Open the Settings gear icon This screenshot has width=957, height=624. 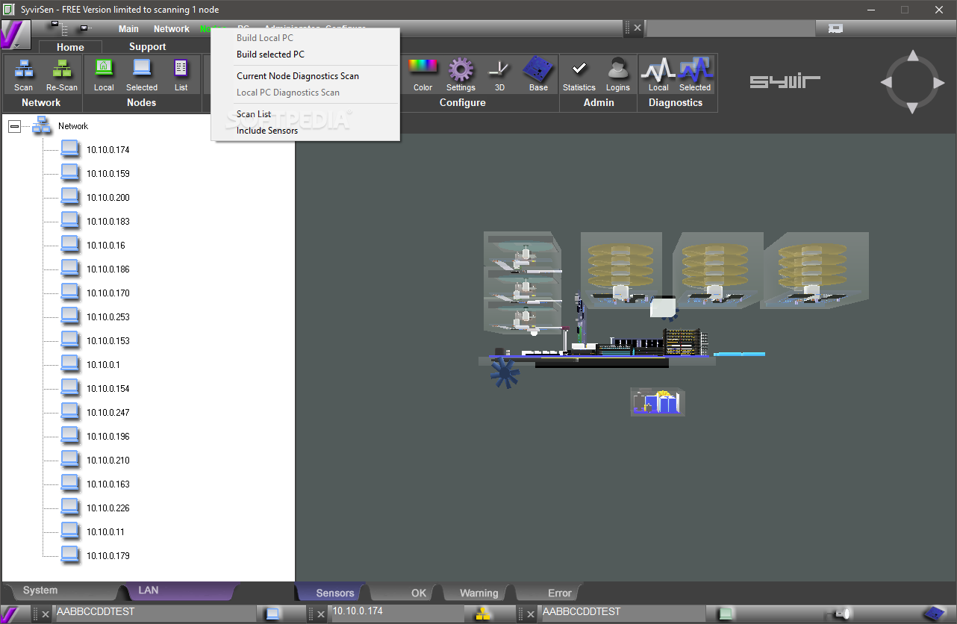point(461,69)
